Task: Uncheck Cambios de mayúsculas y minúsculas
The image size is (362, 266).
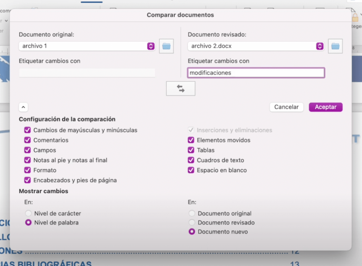Action: tap(28, 130)
